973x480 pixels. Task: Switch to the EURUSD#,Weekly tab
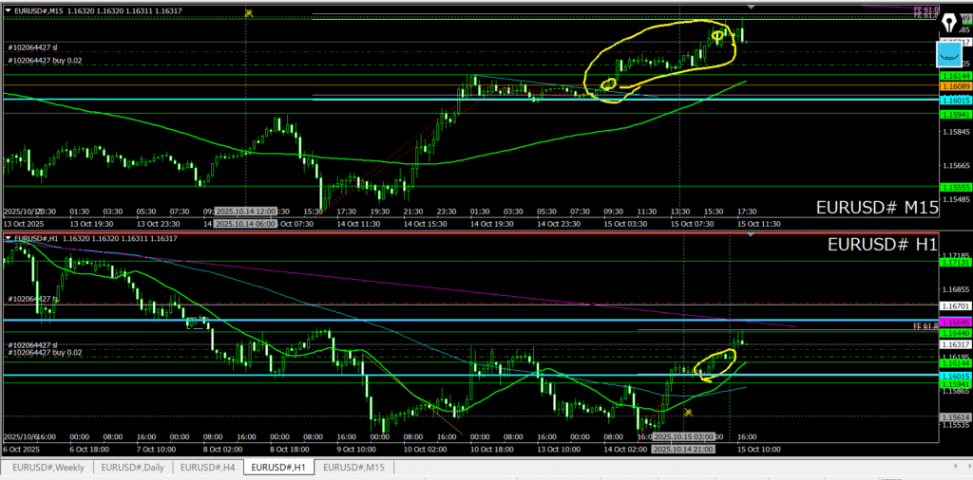[x=47, y=468]
